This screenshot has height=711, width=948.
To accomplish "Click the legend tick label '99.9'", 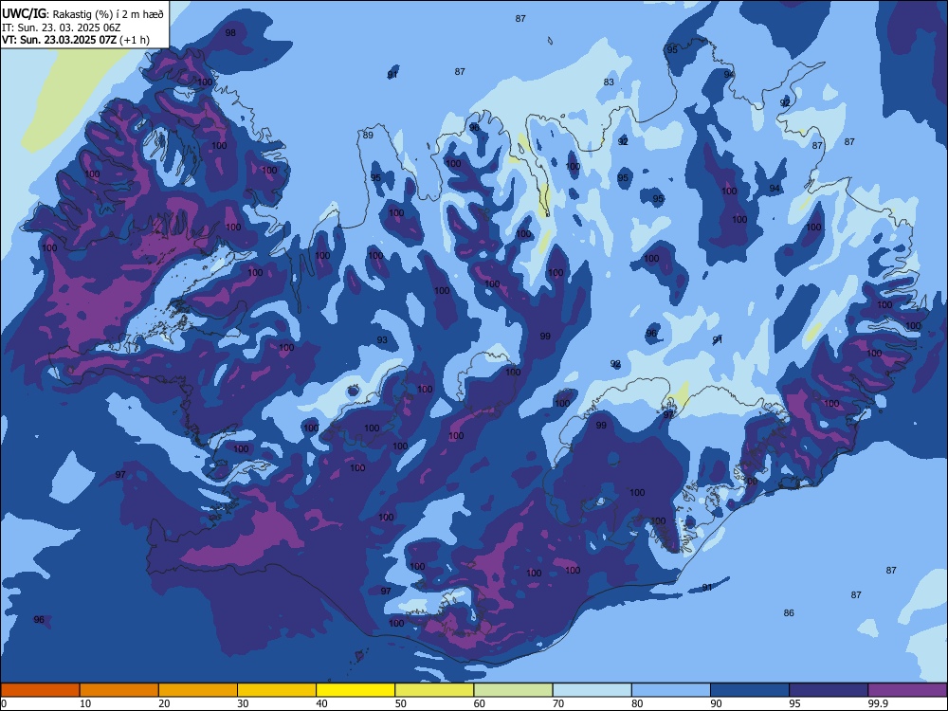I will (x=878, y=703).
